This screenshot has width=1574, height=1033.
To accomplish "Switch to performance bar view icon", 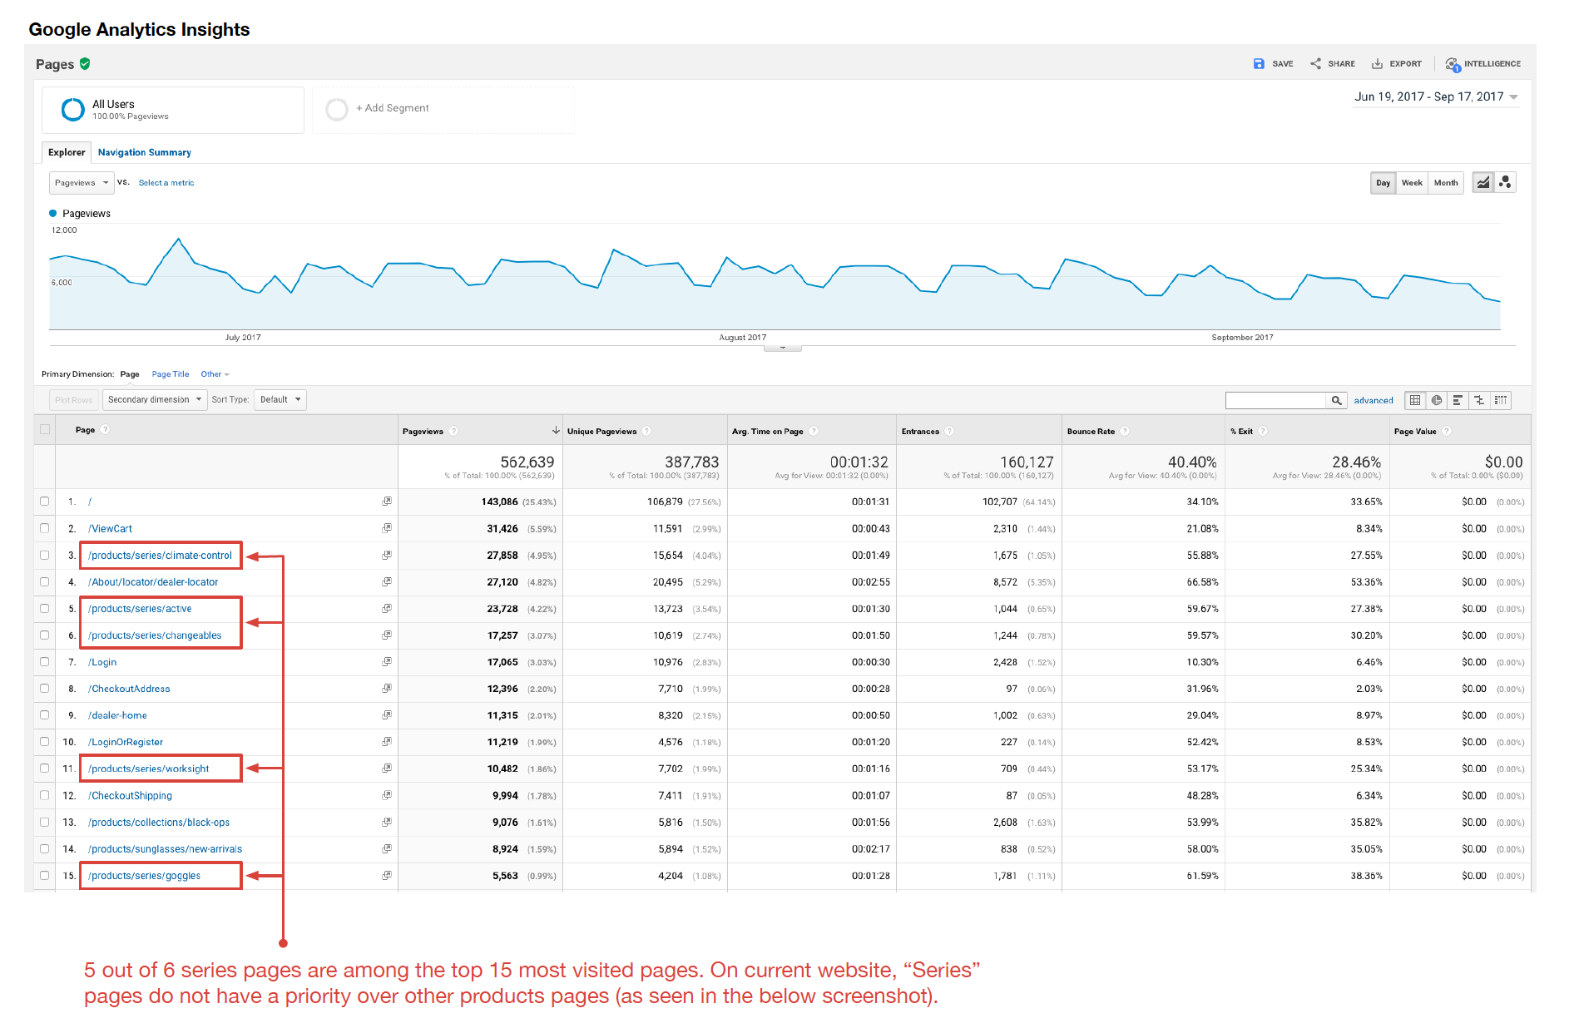I will [1458, 400].
